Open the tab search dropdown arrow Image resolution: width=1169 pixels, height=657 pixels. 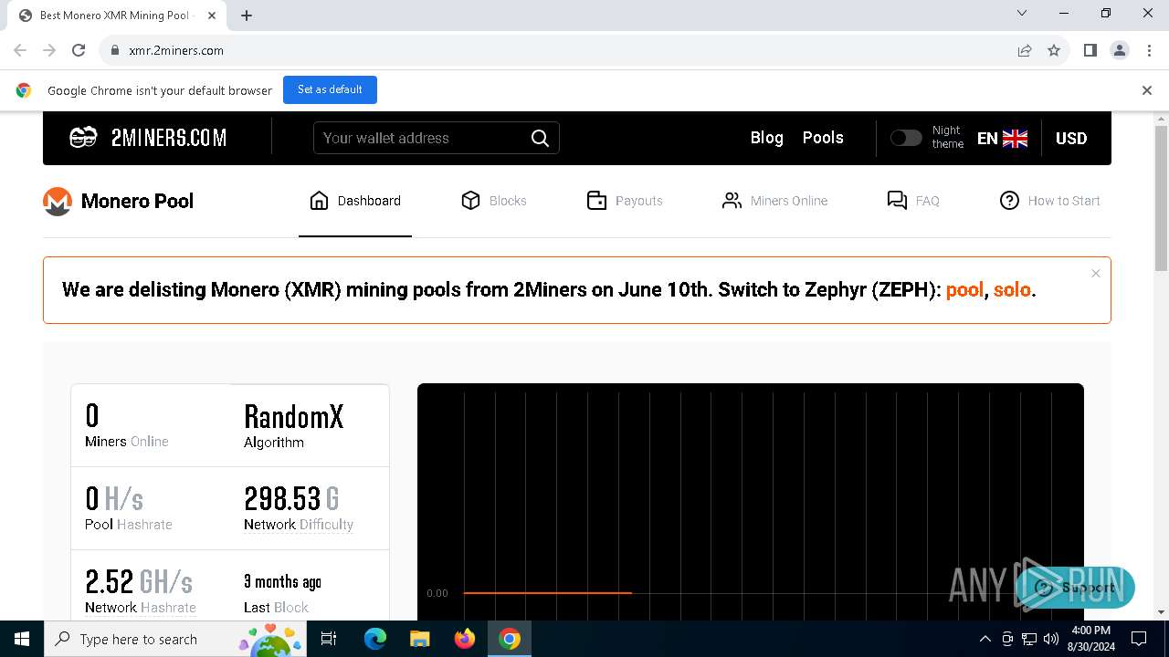coord(1022,14)
